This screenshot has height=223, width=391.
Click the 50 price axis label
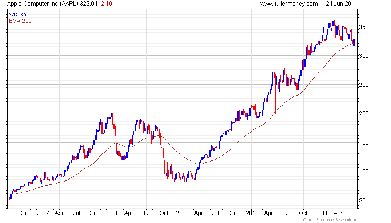point(362,200)
